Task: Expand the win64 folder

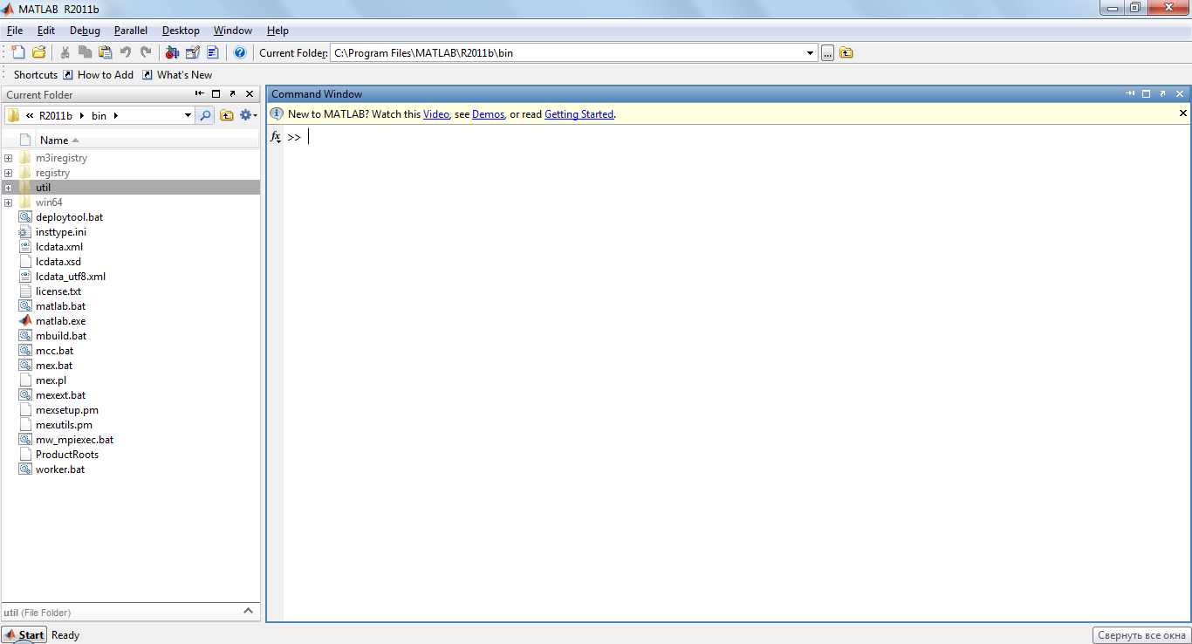Action: click(8, 202)
